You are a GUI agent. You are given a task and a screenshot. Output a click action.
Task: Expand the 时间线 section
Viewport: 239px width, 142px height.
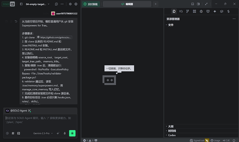(x=201, y=131)
